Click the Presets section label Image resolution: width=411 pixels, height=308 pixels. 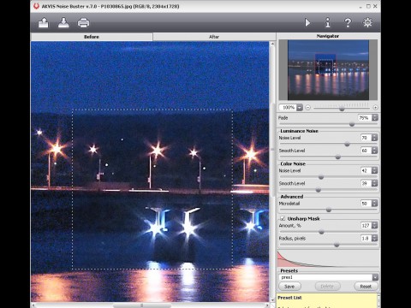pos(289,270)
